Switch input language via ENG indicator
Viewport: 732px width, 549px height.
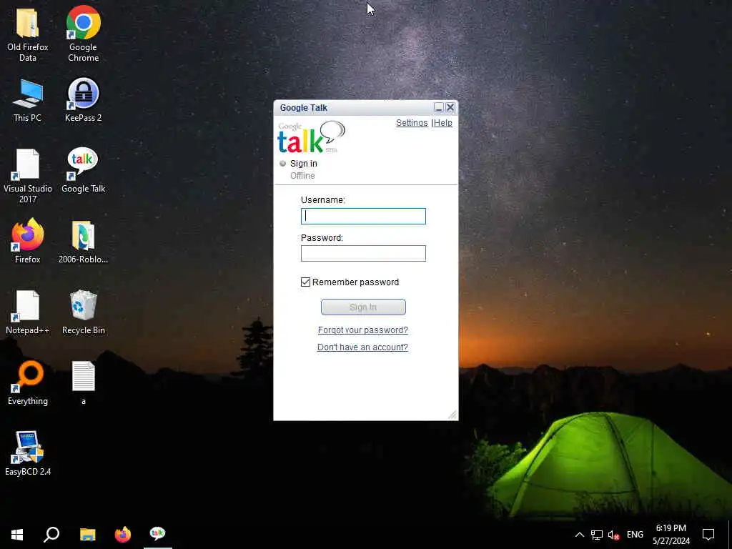coord(635,535)
